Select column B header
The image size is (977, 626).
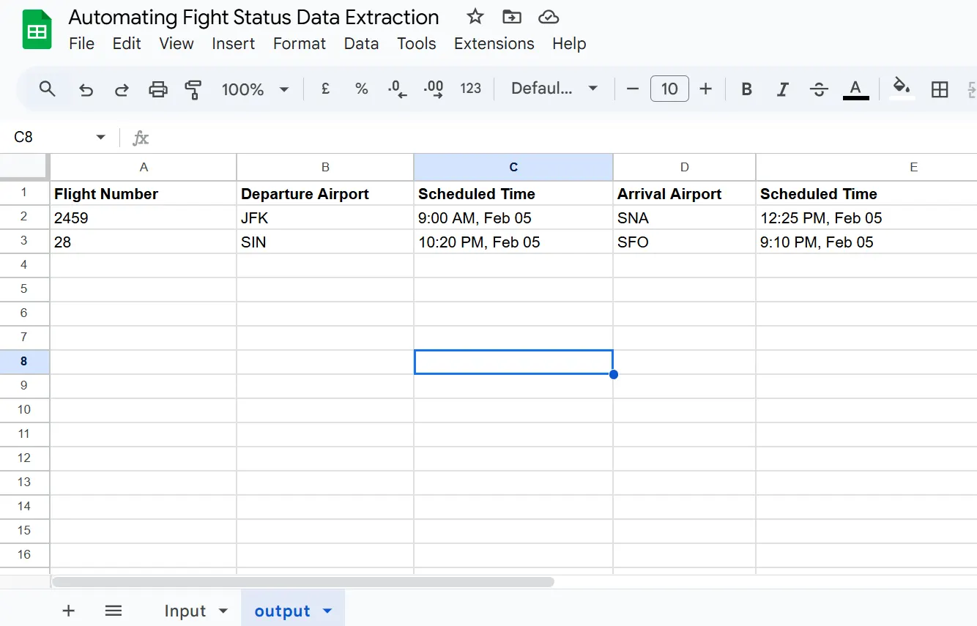point(325,167)
